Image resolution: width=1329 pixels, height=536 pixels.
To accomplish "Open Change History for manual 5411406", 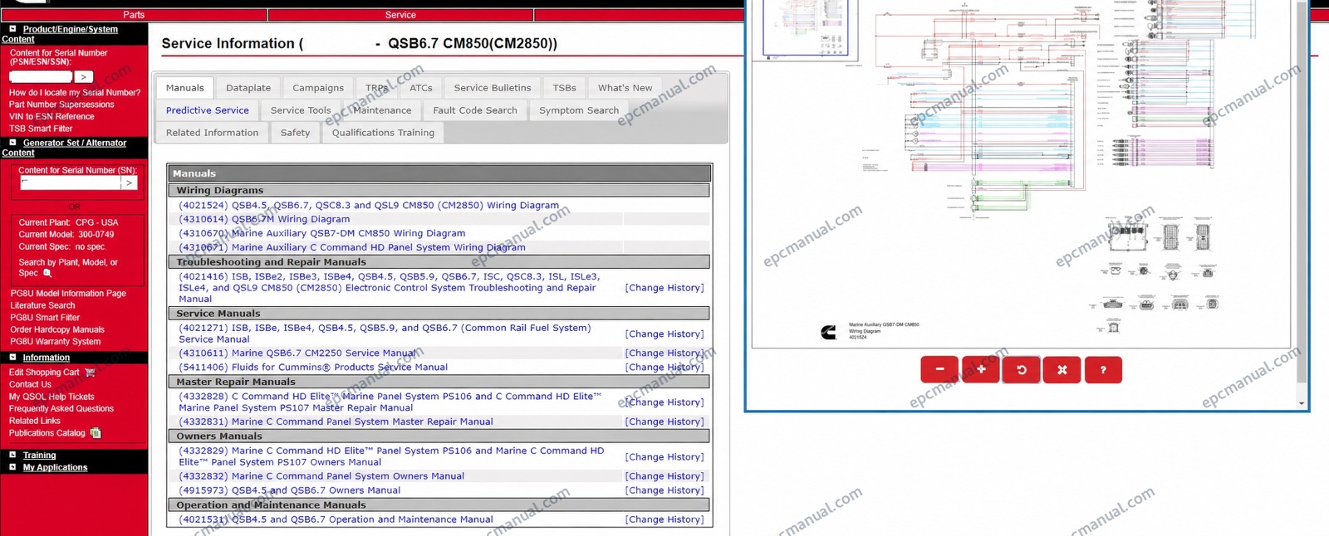I will pyautogui.click(x=664, y=367).
